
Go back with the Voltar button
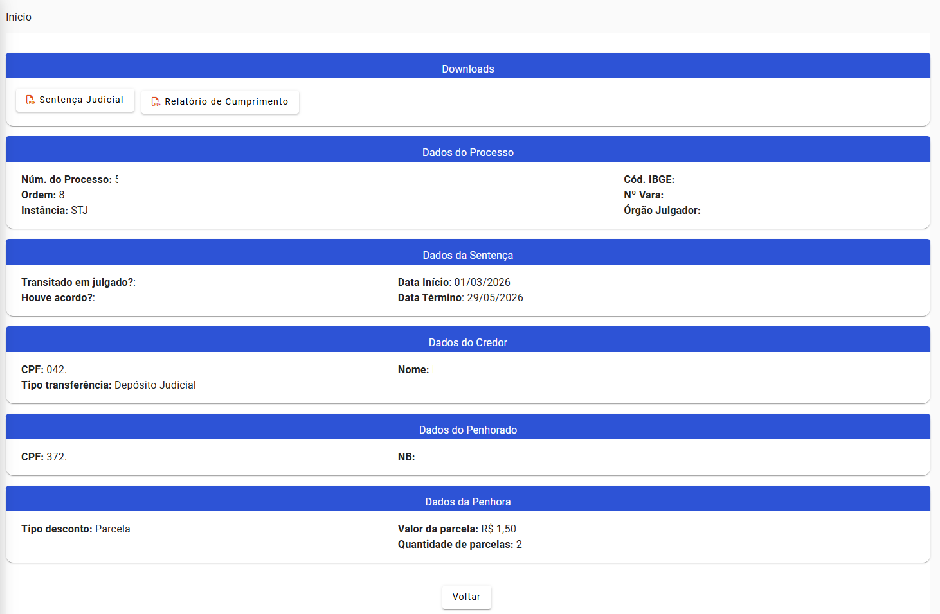click(467, 597)
